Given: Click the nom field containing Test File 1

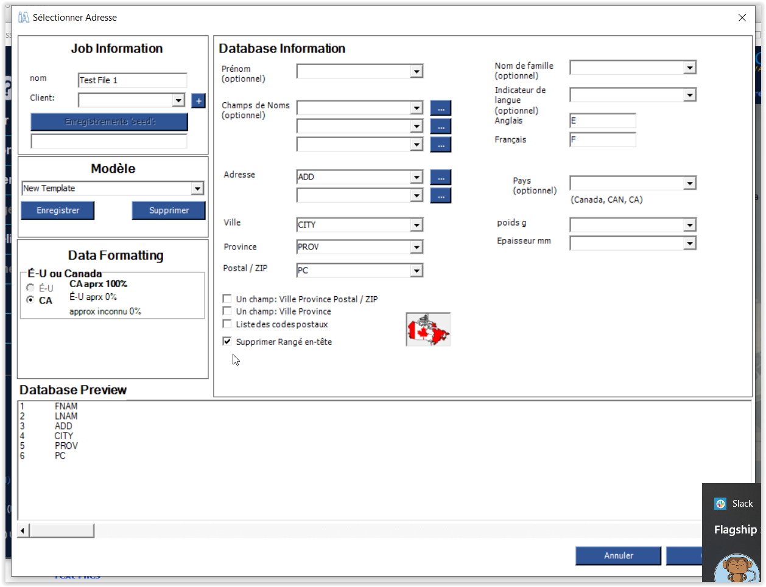Looking at the screenshot, I should (133, 80).
